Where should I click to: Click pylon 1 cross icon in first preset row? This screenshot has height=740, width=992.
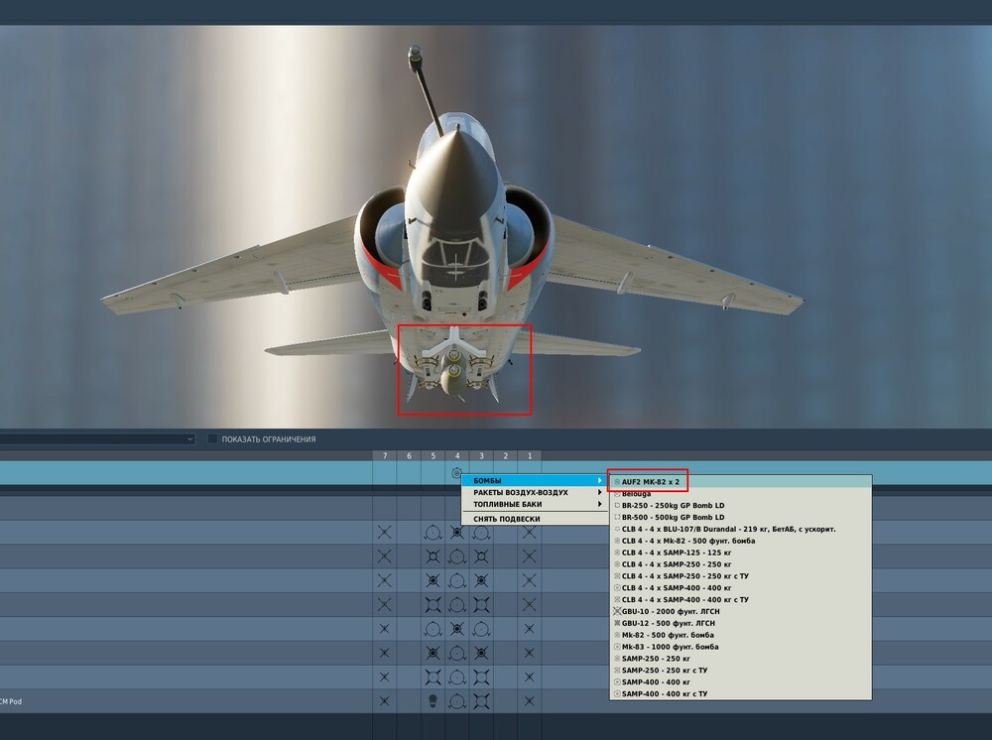pos(530,533)
